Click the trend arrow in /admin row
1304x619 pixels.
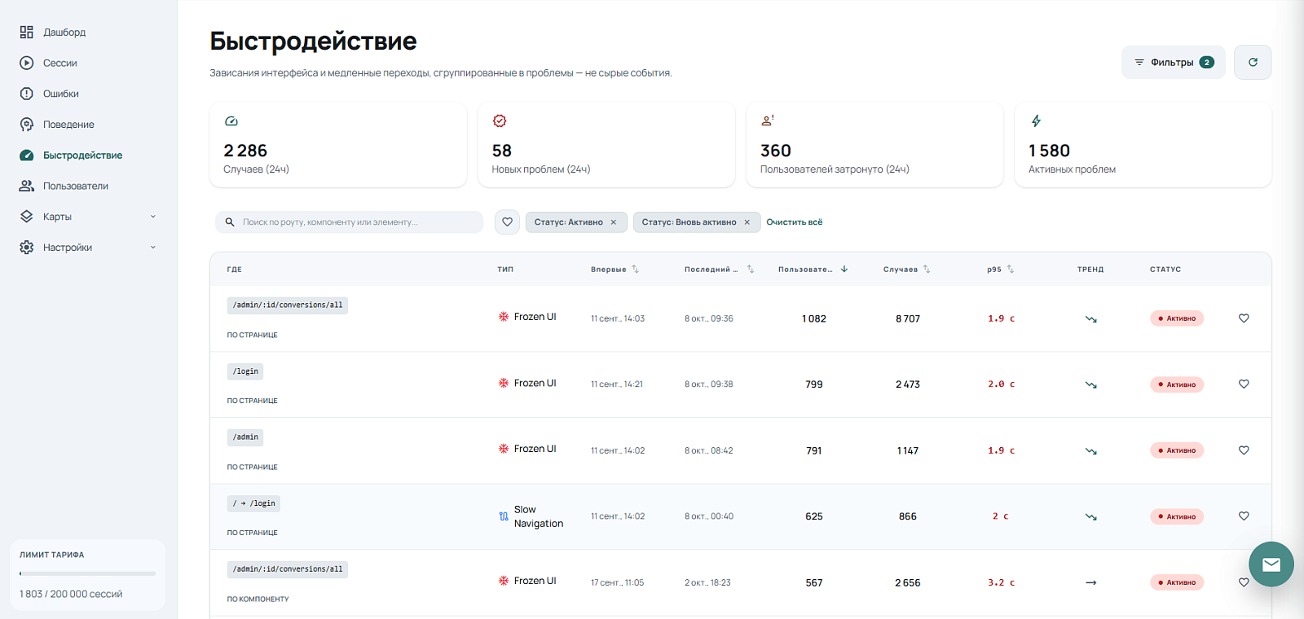[x=1090, y=450]
